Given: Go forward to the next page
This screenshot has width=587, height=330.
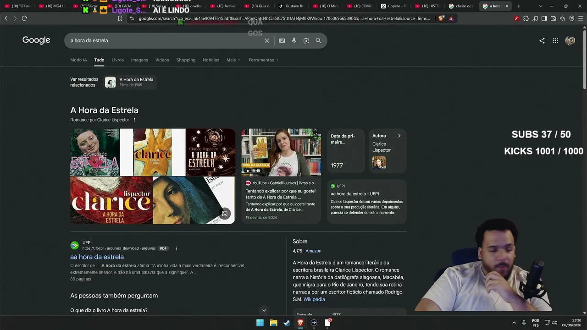Looking at the screenshot, I should (15, 18).
